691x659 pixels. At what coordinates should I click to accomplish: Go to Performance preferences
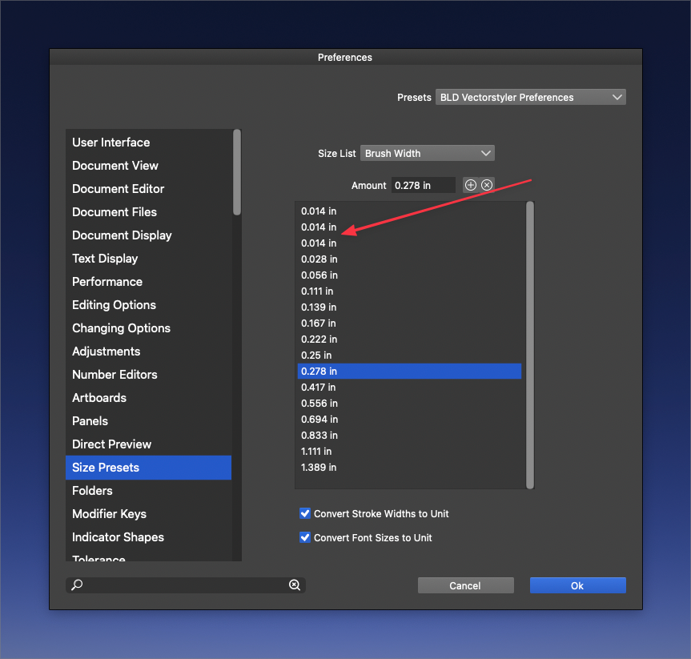tap(107, 282)
